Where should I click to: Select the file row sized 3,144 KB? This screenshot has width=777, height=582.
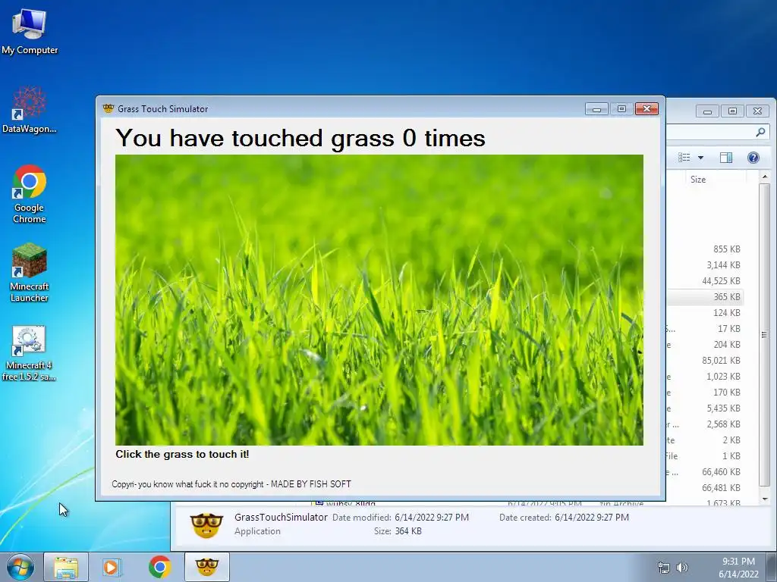tap(705, 264)
